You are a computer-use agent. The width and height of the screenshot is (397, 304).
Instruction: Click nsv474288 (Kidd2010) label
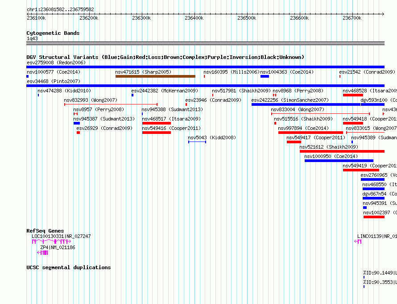point(64,91)
